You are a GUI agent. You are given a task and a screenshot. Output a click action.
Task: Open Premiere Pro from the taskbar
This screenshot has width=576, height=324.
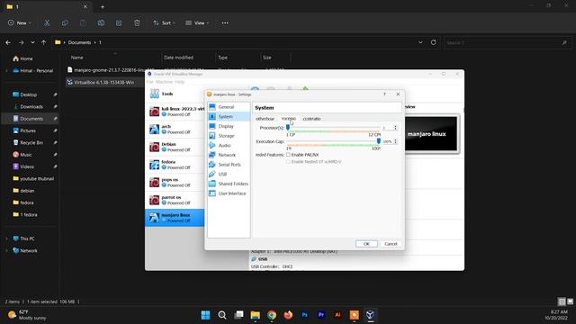pyautogui.click(x=321, y=315)
